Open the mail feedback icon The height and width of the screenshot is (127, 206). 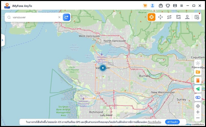[x=175, y=6]
